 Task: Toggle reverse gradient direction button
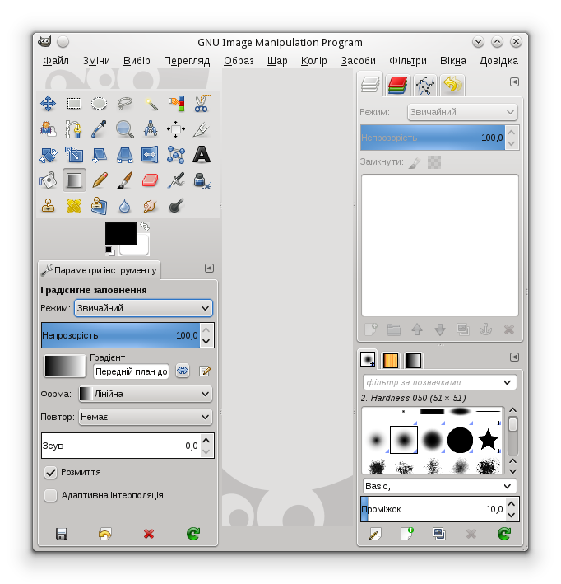pyautogui.click(x=183, y=371)
